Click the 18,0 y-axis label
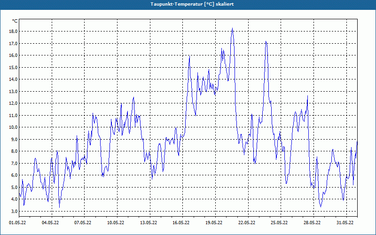 tap(13, 31)
